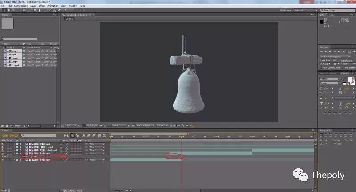Hide layer 5 video with eye icon

(3, 160)
